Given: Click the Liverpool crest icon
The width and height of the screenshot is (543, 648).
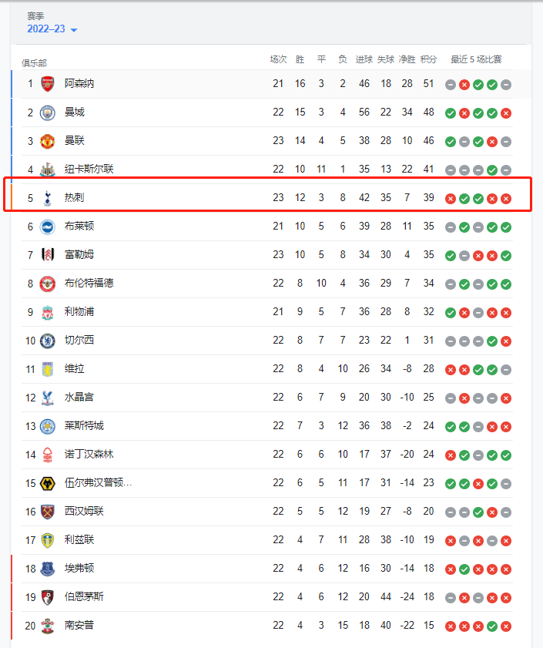Looking at the screenshot, I should pos(48,312).
